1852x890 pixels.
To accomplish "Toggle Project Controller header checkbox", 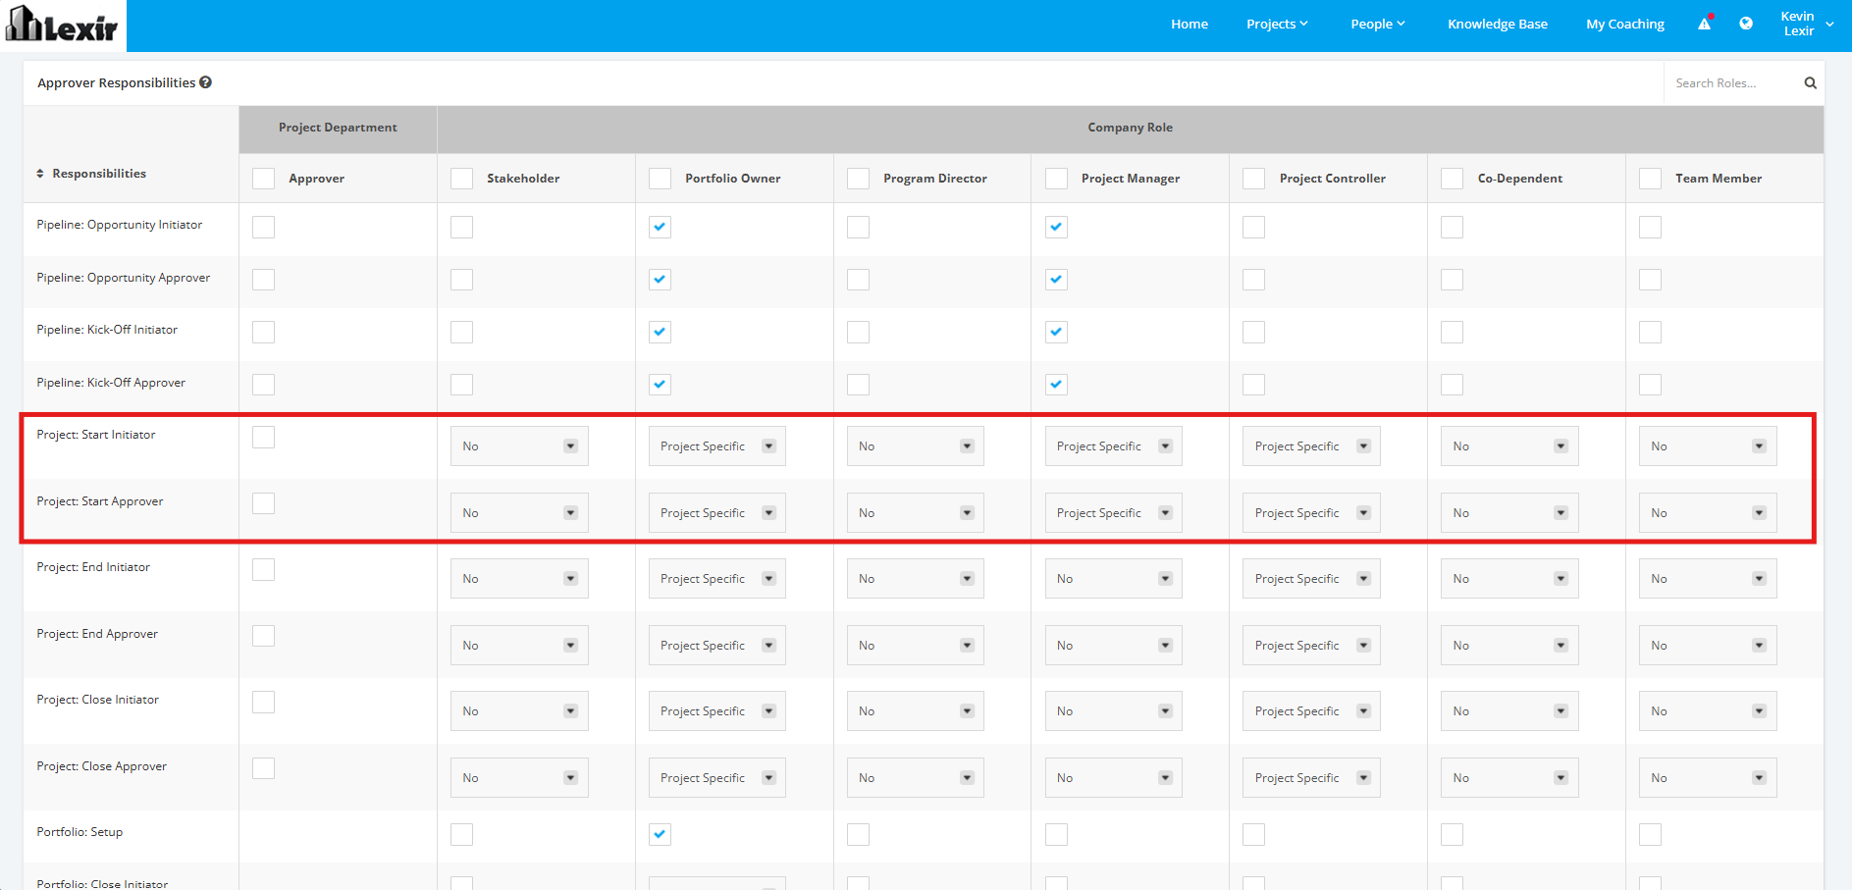I will [x=1253, y=179].
